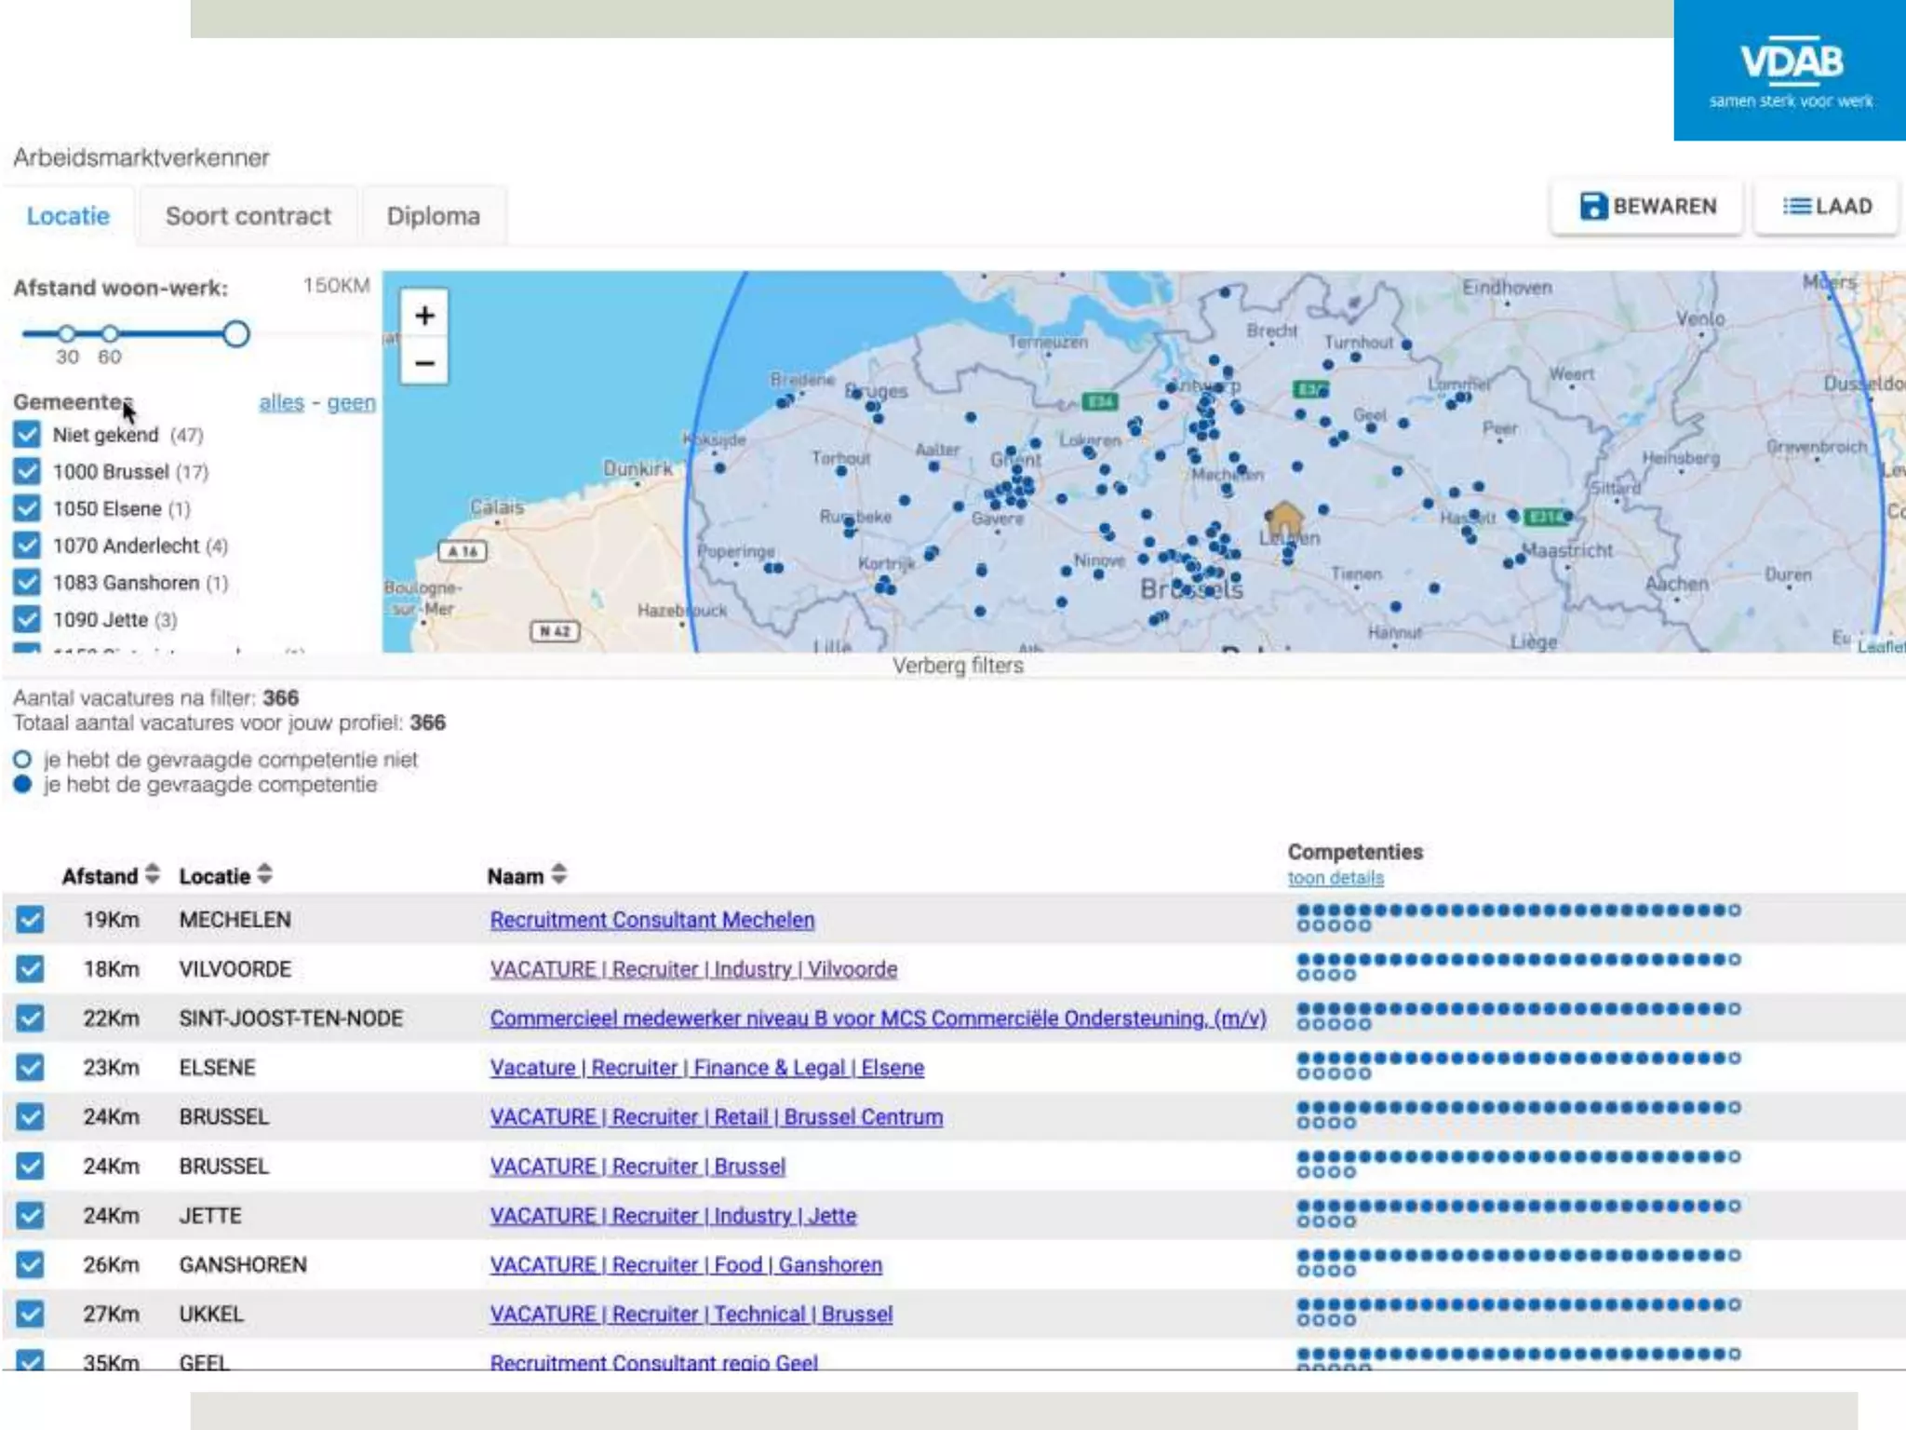Collapse filters with Verberg filters
Image resolution: width=1906 pixels, height=1430 pixels.
[x=958, y=666]
